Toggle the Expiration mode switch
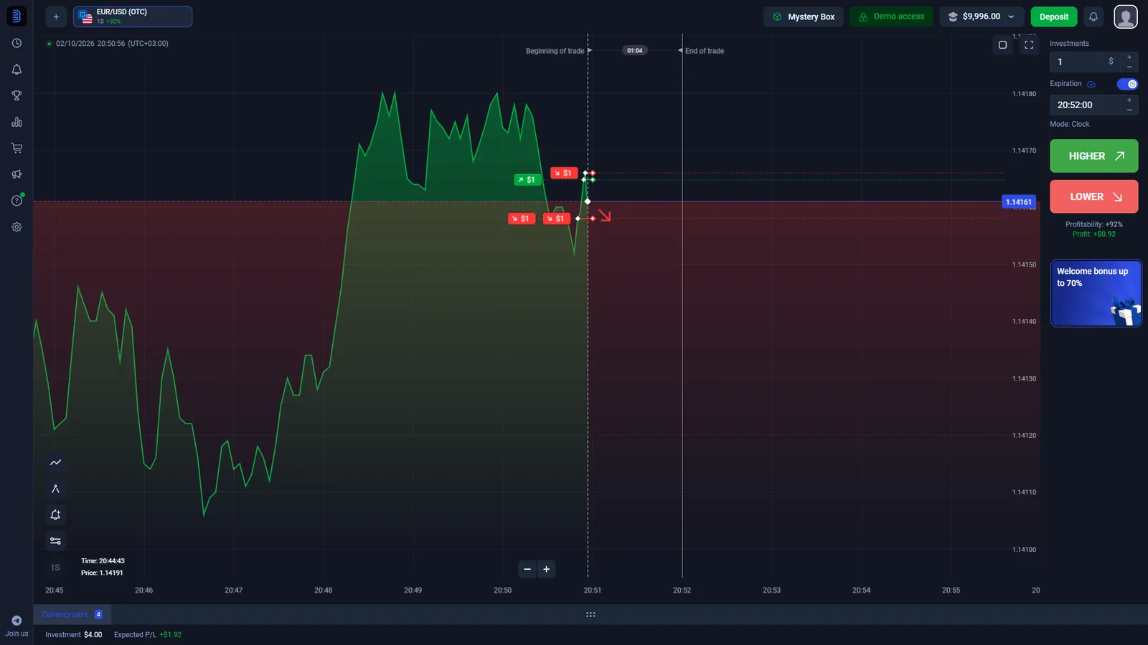Screen dimensions: 1148x645 [x=1127, y=84]
